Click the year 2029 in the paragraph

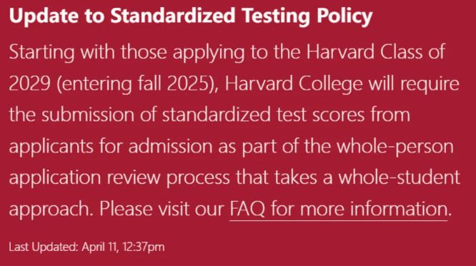[30, 83]
